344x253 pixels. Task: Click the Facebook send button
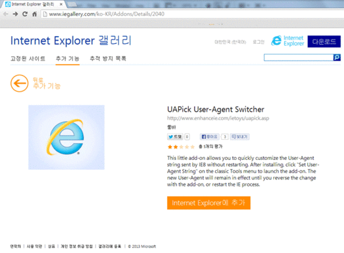tap(240, 137)
